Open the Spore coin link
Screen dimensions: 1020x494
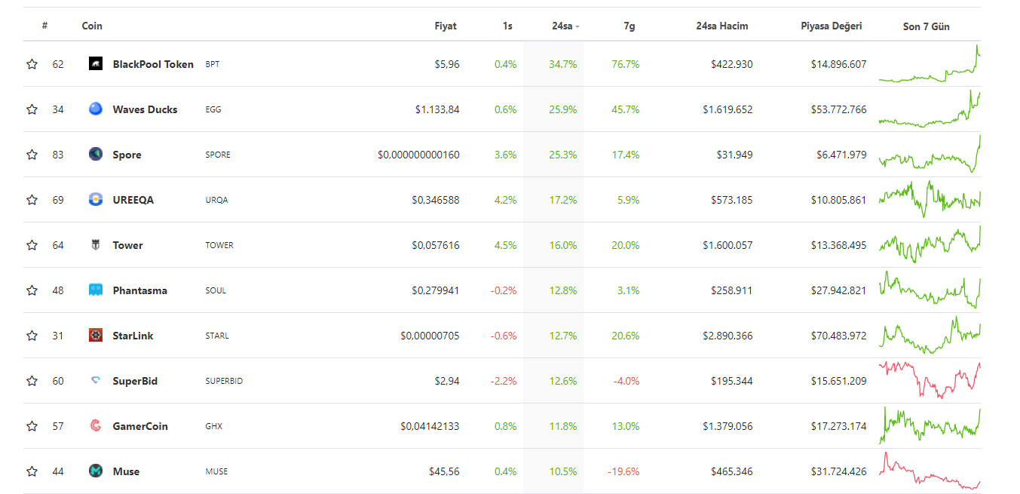coord(127,155)
